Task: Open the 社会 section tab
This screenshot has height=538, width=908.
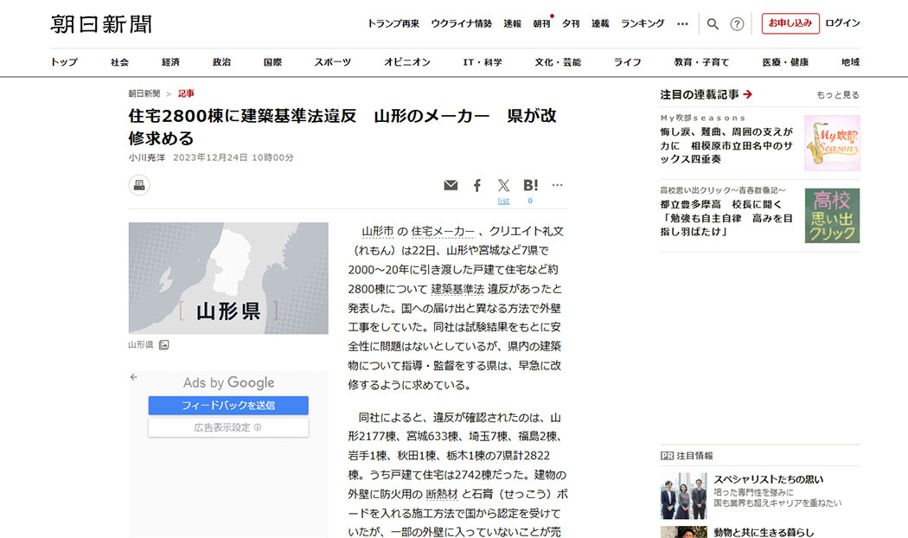Action: (119, 62)
